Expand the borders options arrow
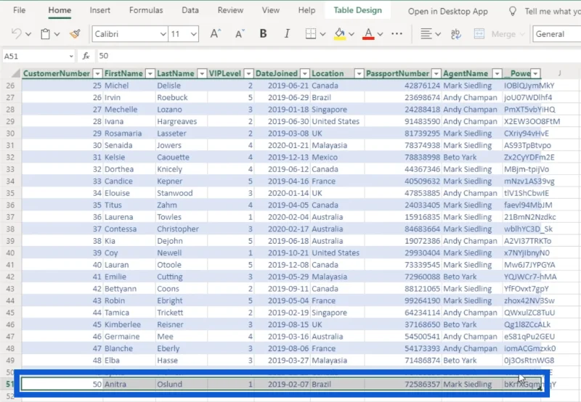Image resolution: width=581 pixels, height=402 pixels. click(322, 34)
